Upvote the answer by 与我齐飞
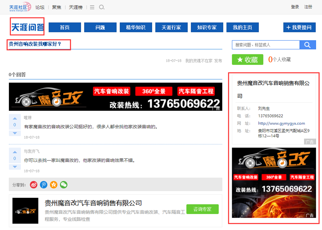Screen dimensions: 322x230 [15, 152]
